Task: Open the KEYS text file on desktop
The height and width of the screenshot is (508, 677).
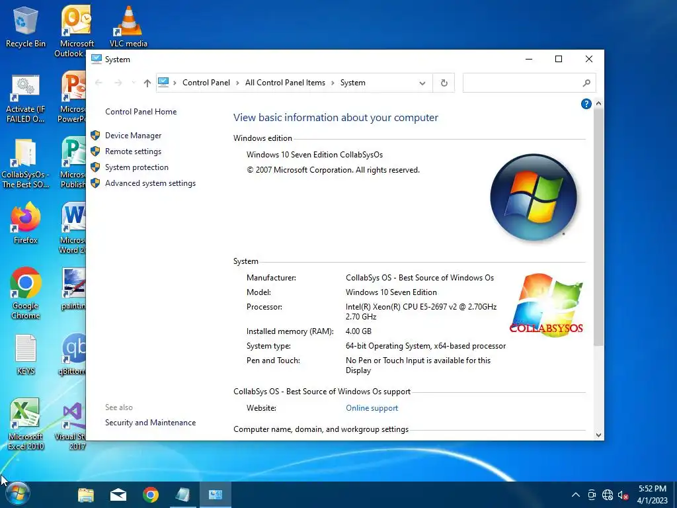Action: click(x=25, y=355)
